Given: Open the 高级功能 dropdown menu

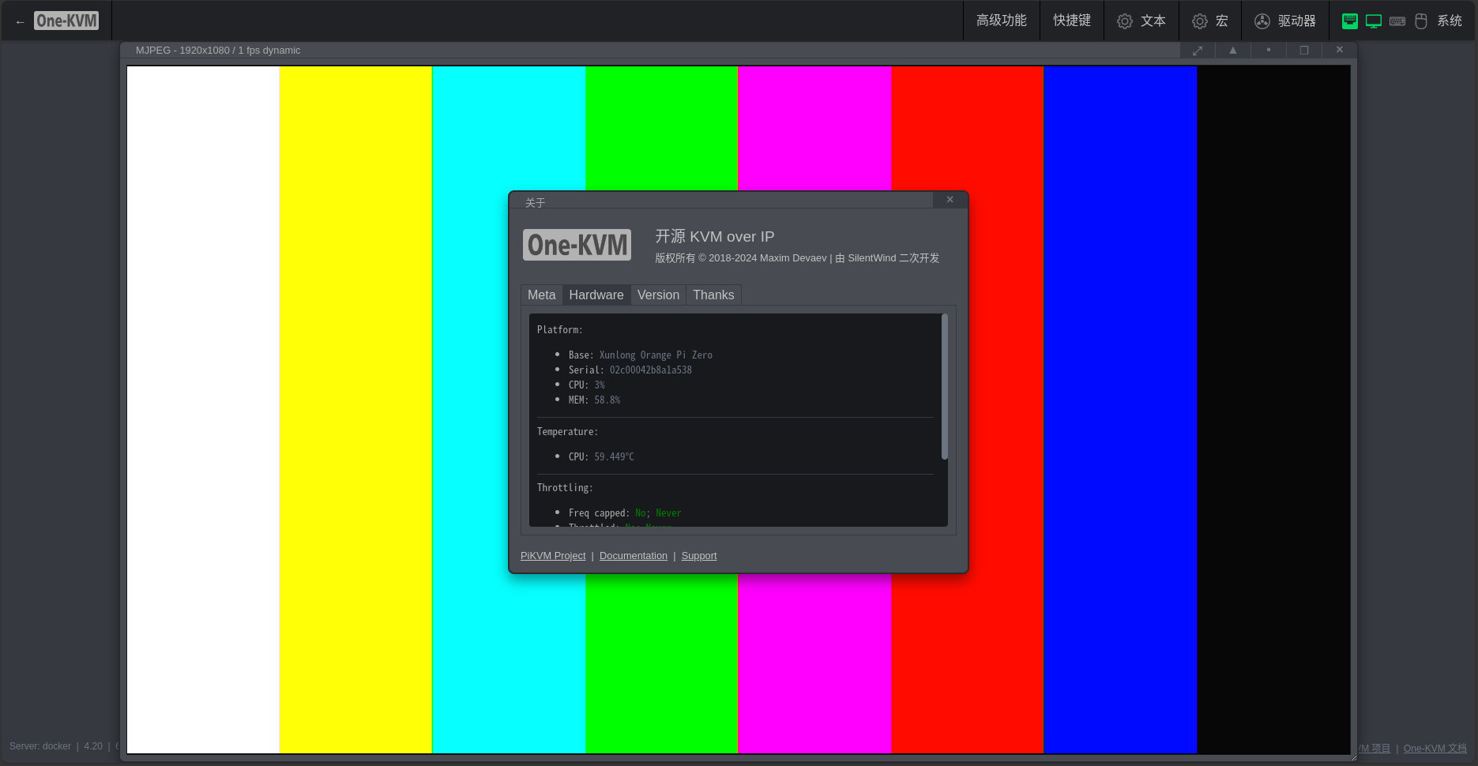Looking at the screenshot, I should (x=1001, y=21).
